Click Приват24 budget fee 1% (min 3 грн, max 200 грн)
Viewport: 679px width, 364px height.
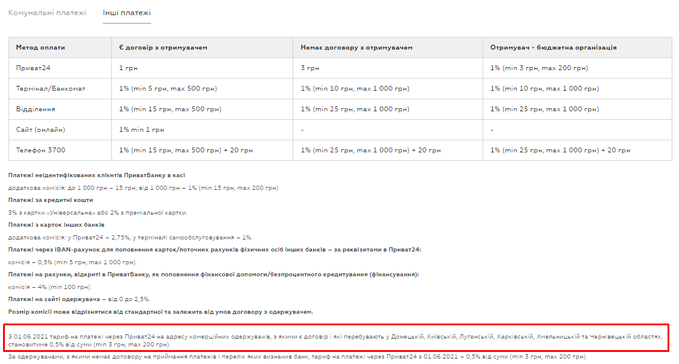[539, 68]
